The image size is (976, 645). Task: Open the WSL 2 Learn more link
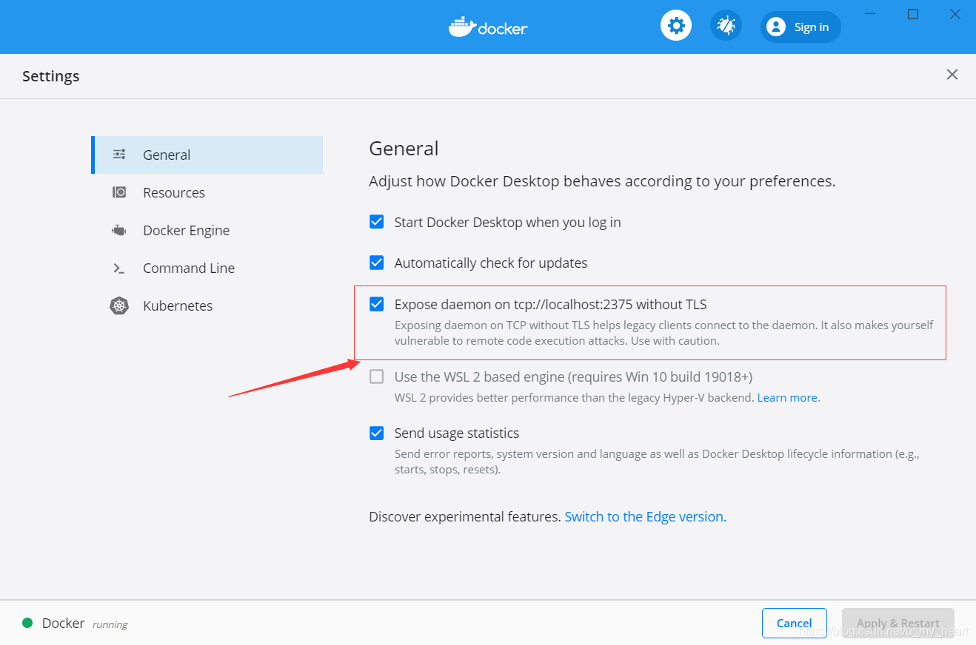click(x=788, y=397)
